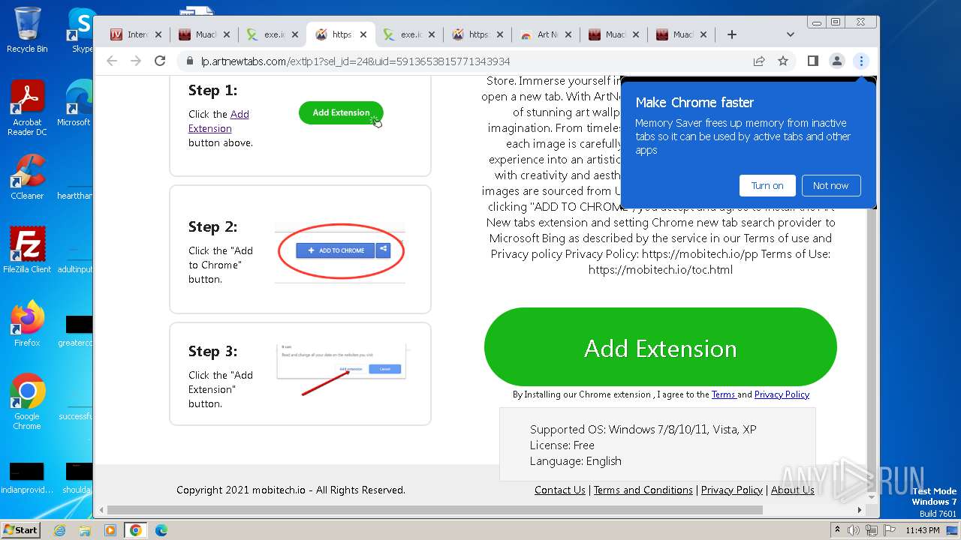Click Step 2 Add to Chrome image

(342, 250)
